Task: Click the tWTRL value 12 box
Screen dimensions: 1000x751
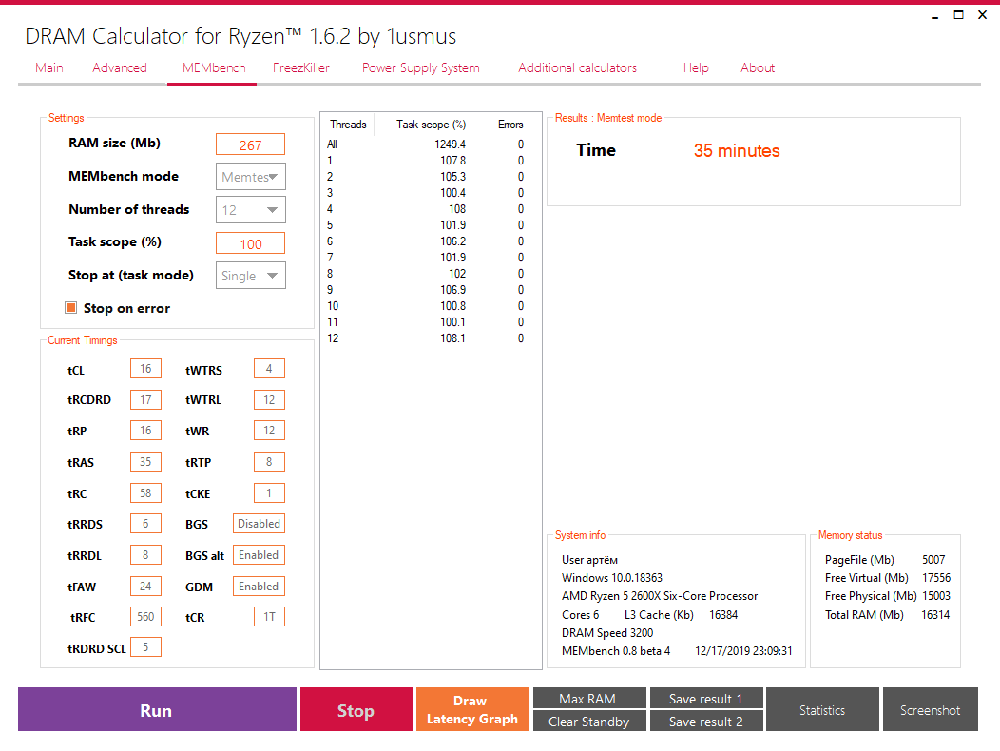Action: coord(269,400)
